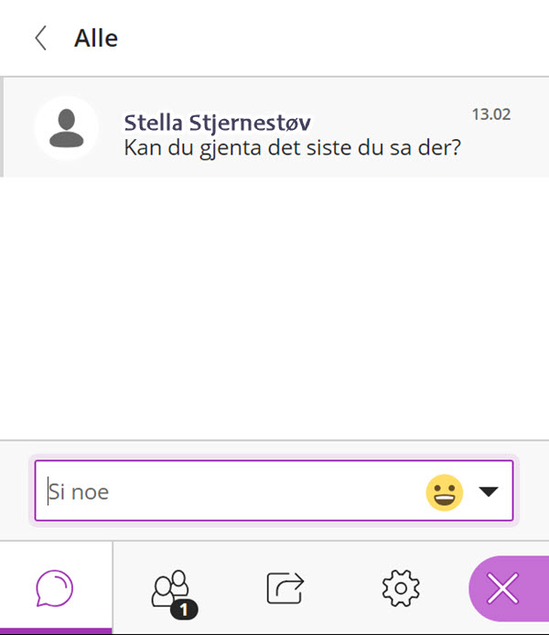Viewport: 549px width, 635px height.
Task: Click the empty chat history area
Action: tap(274, 307)
